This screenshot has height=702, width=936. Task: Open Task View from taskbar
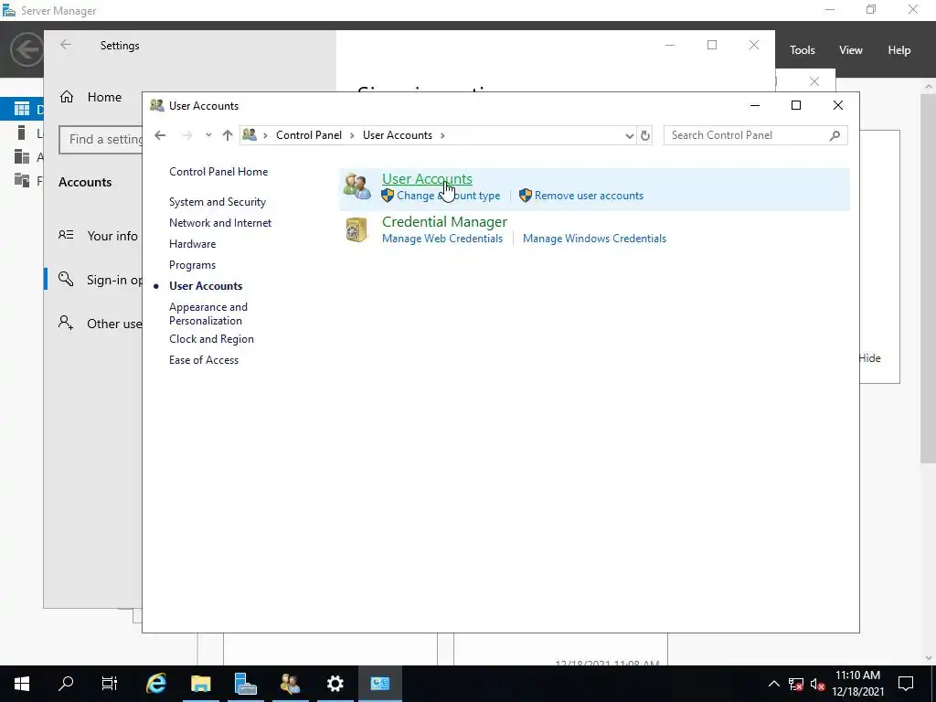pos(110,684)
